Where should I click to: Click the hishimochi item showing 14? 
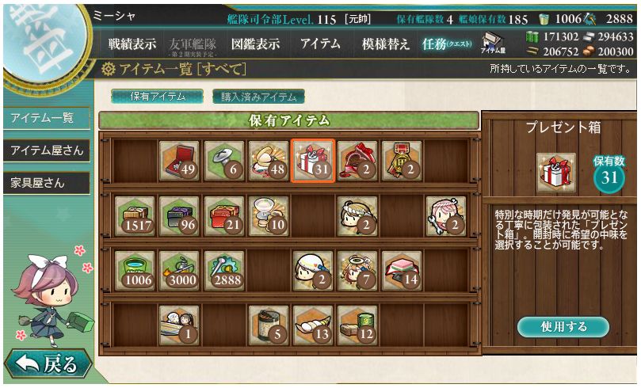402,271
